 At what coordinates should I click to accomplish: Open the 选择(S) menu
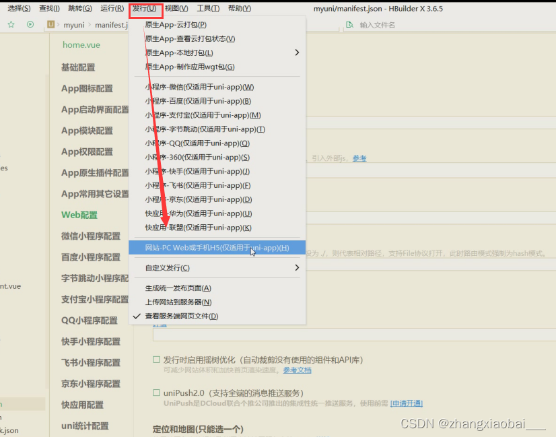coord(19,9)
